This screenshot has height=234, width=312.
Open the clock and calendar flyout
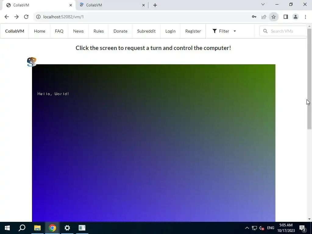[x=286, y=228]
